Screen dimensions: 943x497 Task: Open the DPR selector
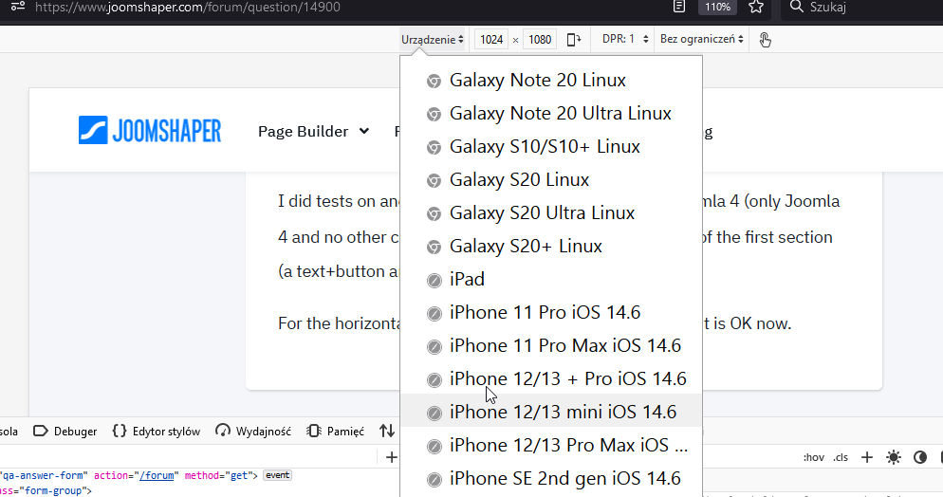(625, 39)
